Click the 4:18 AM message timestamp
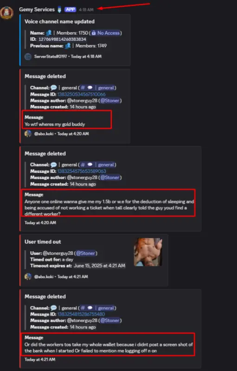The image size is (237, 371). pyautogui.click(x=86, y=10)
